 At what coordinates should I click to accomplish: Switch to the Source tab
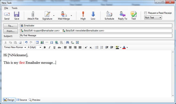coord(22,100)
